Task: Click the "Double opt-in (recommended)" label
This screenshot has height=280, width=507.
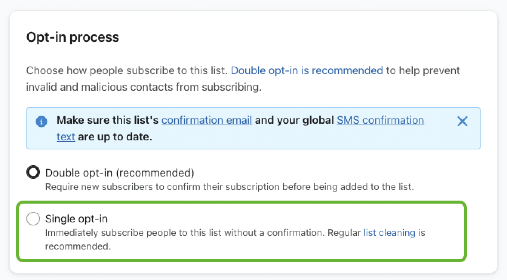Action: [x=120, y=173]
